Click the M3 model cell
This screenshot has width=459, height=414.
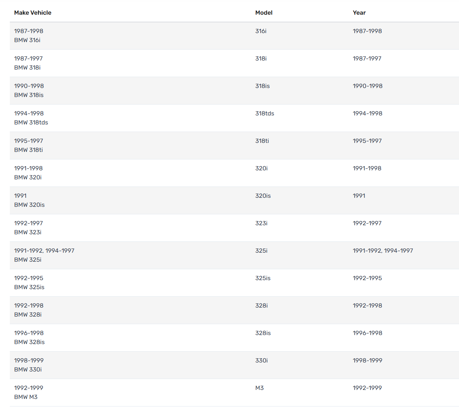click(x=259, y=388)
